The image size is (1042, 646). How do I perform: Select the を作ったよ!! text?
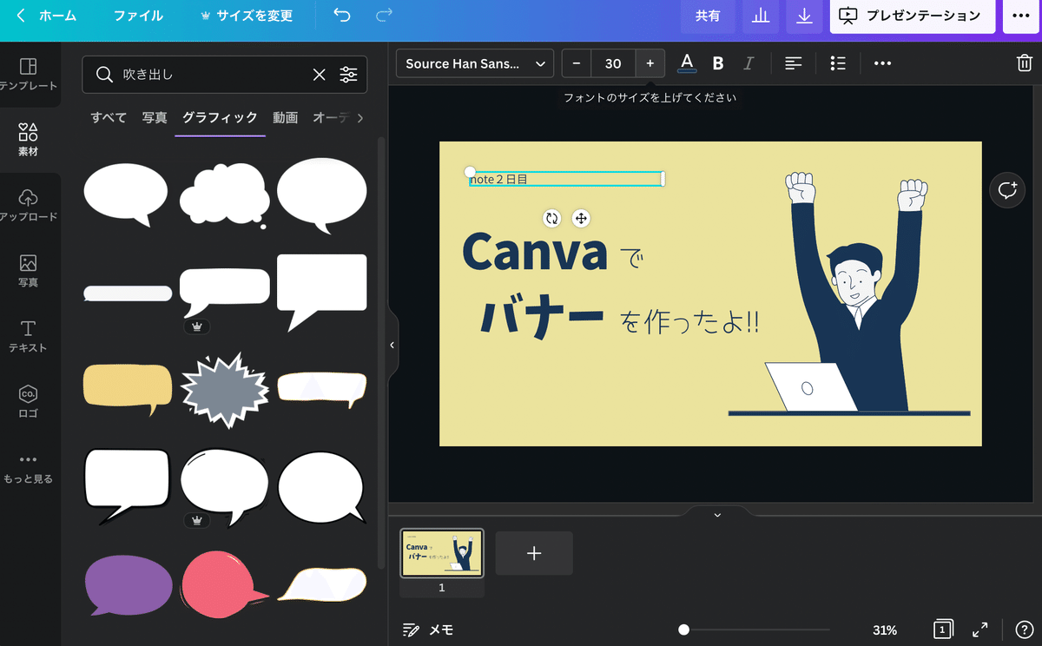(x=690, y=322)
